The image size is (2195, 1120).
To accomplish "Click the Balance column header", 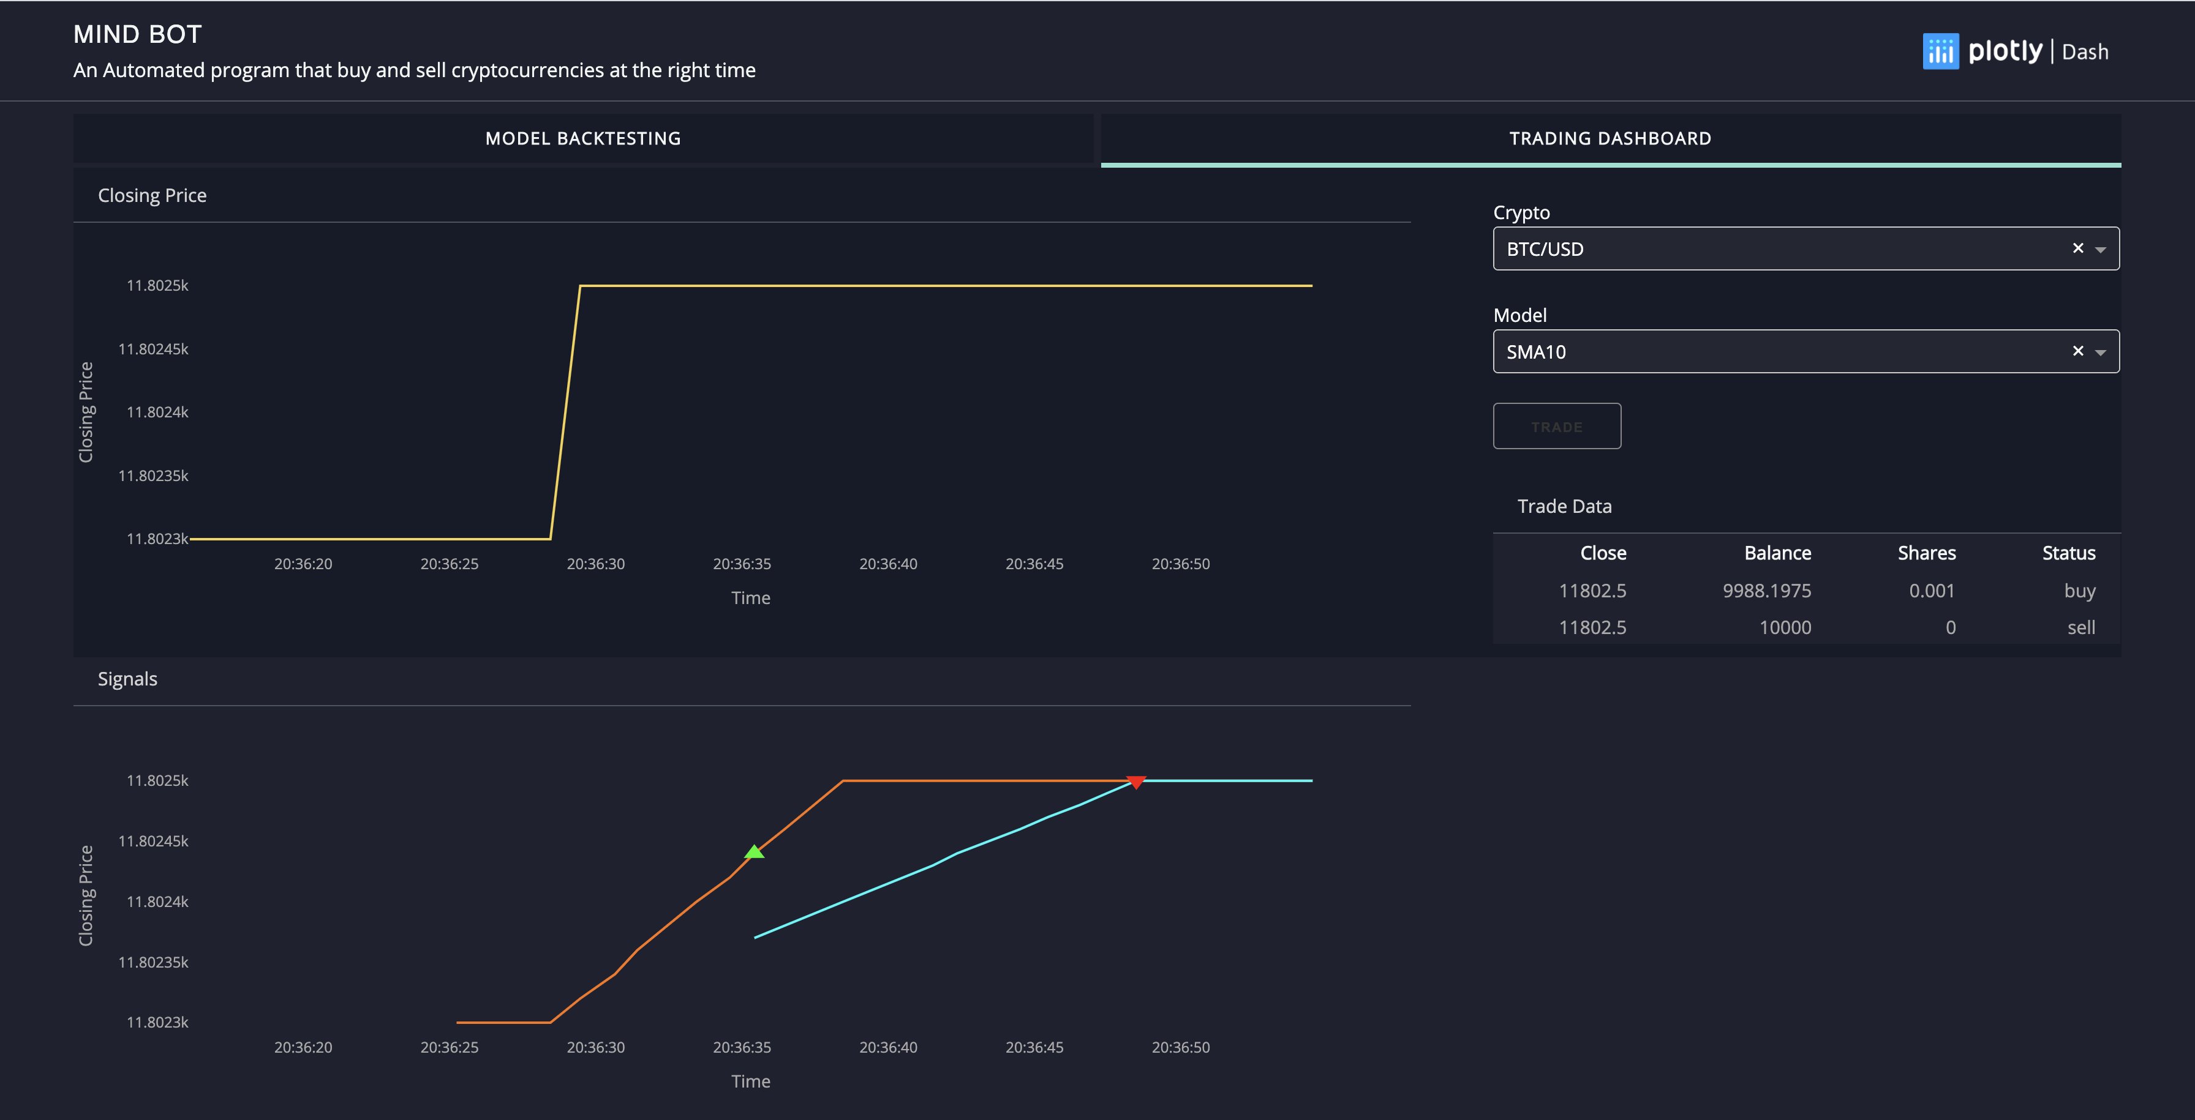I will click(1777, 553).
